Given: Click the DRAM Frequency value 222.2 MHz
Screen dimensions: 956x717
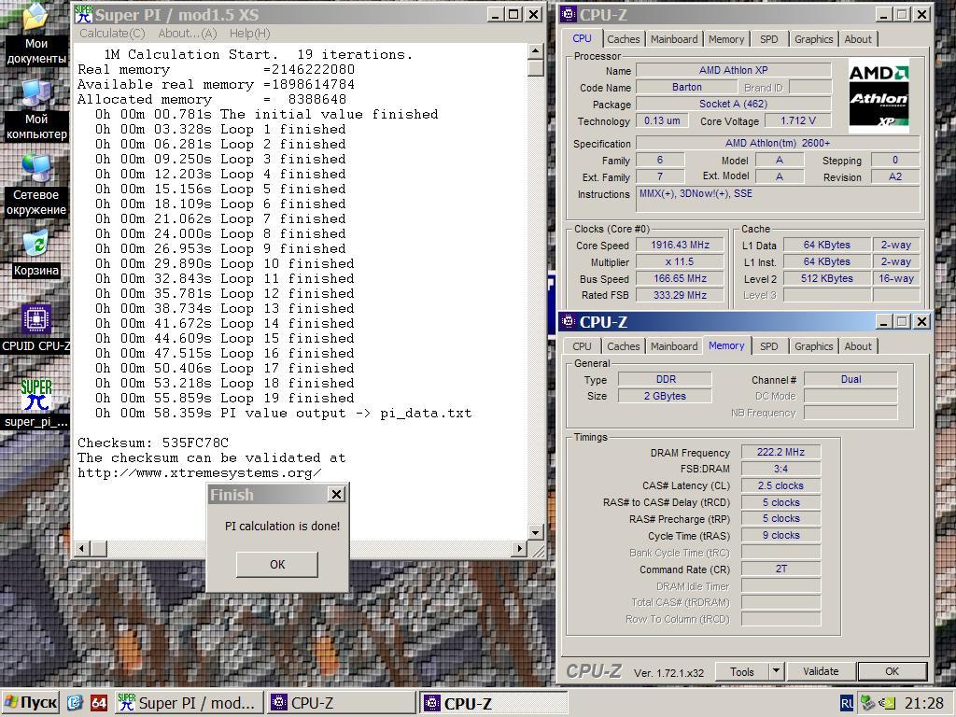Looking at the screenshot, I should [x=780, y=453].
